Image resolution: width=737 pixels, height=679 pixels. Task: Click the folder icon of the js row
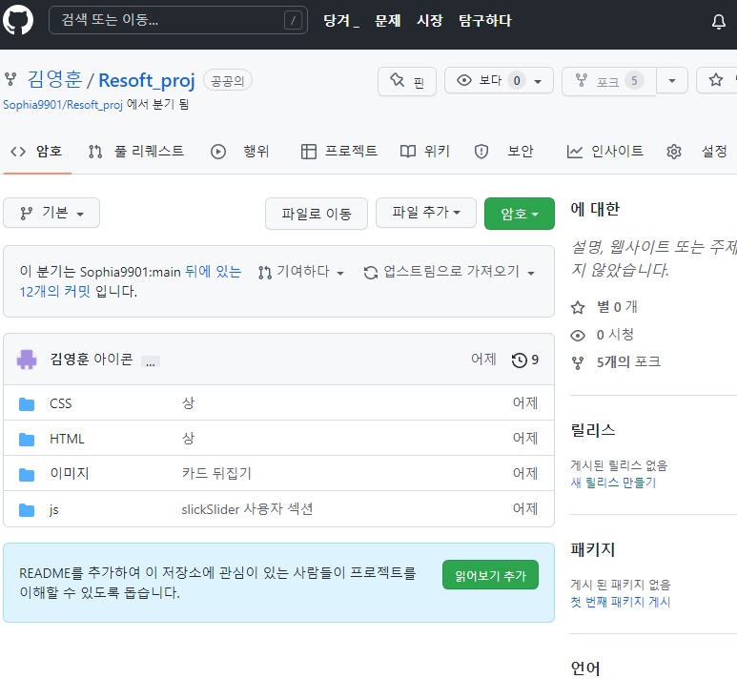pyautogui.click(x=27, y=509)
